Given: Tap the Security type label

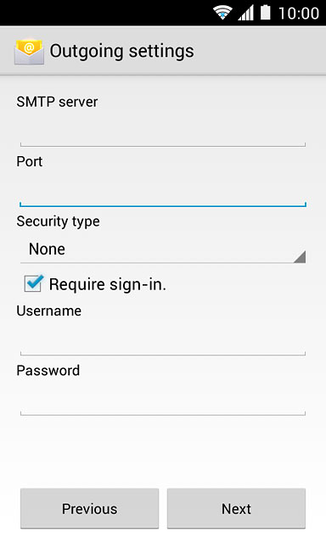Looking at the screenshot, I should [59, 221].
